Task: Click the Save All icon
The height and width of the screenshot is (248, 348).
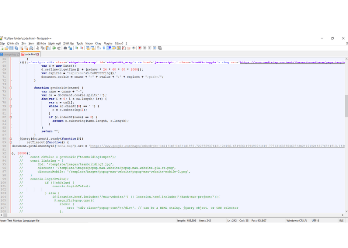Action: pyautogui.click(x=16, y=48)
